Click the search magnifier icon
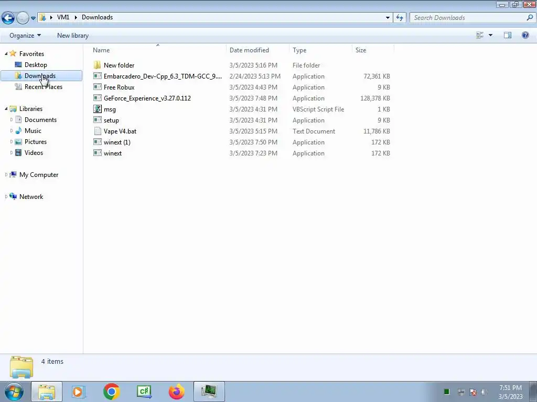Screen dimensions: 537x402 (x=530, y=17)
